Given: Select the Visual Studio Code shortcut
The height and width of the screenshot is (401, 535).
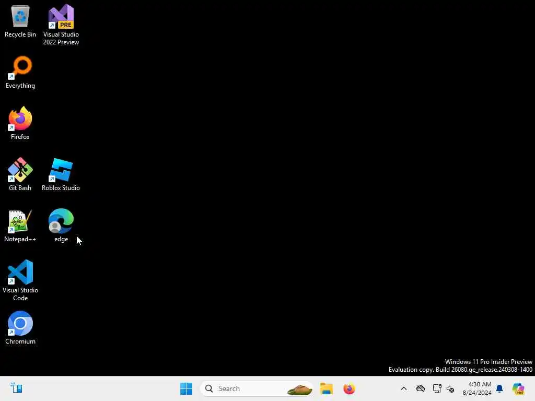Looking at the screenshot, I should (x=20, y=280).
